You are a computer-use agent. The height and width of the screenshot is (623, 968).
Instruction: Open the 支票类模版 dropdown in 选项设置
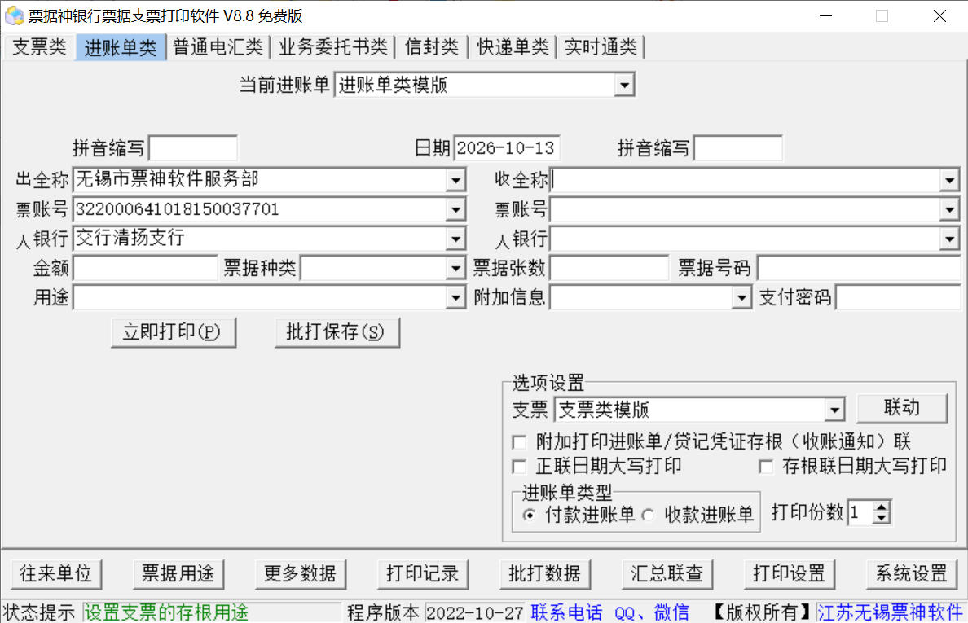pos(834,410)
